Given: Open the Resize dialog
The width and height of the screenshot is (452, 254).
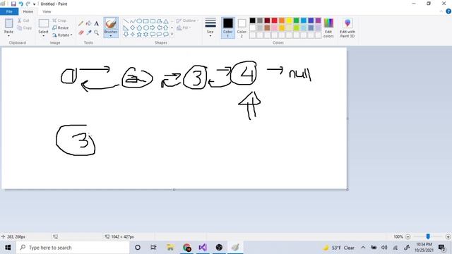Looking at the screenshot, I should (61, 28).
